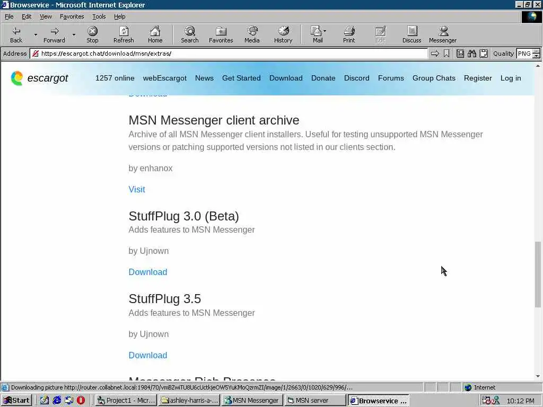Image resolution: width=543 pixels, height=407 pixels.
Task: Click the first quick launch icon
Action: tap(45, 401)
